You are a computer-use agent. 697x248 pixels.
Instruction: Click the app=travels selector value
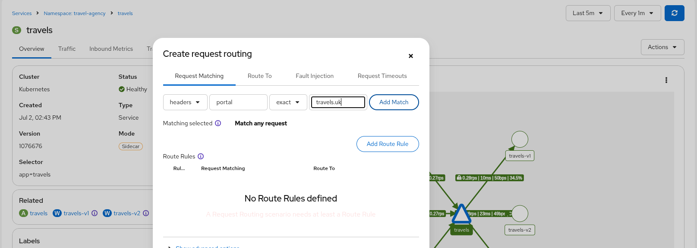(35, 174)
